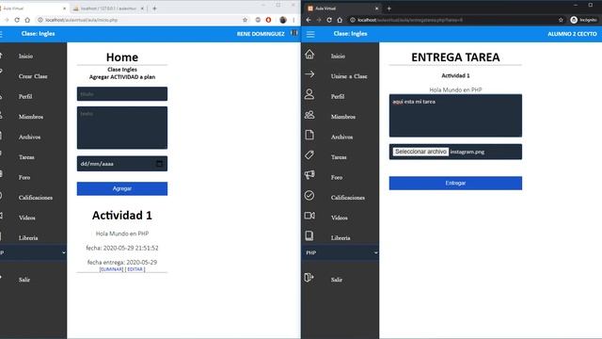The width and height of the screenshot is (602, 339).
Task: Click Seleccionar archivo button
Action: tap(420, 152)
